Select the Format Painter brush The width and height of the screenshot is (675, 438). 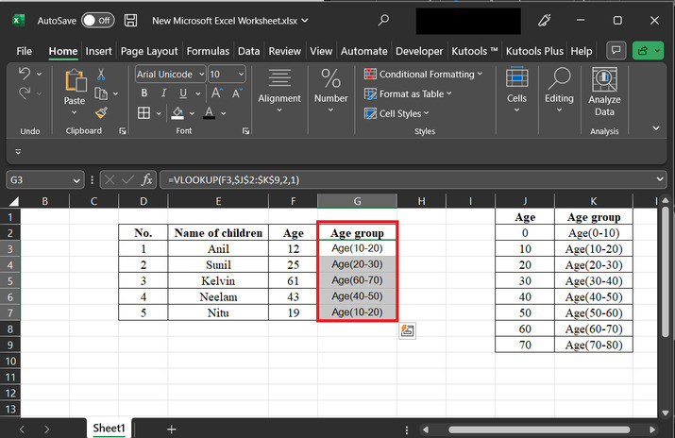101,112
